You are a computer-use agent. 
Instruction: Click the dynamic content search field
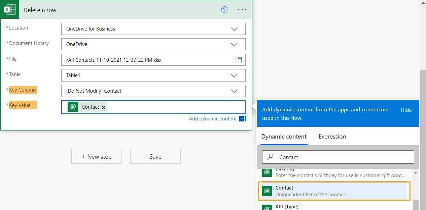click(x=338, y=157)
